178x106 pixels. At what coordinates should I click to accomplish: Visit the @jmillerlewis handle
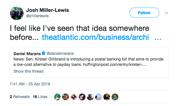[37, 16]
